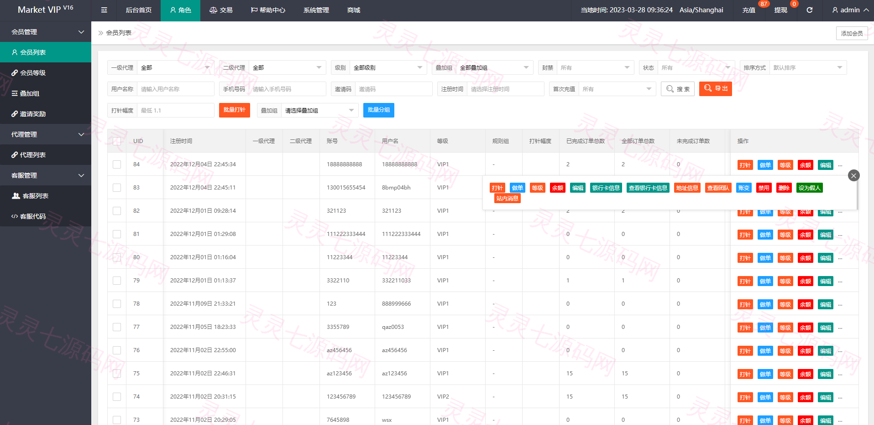
Task: Collapse the 客服管理 sidebar section
Action: pos(46,175)
